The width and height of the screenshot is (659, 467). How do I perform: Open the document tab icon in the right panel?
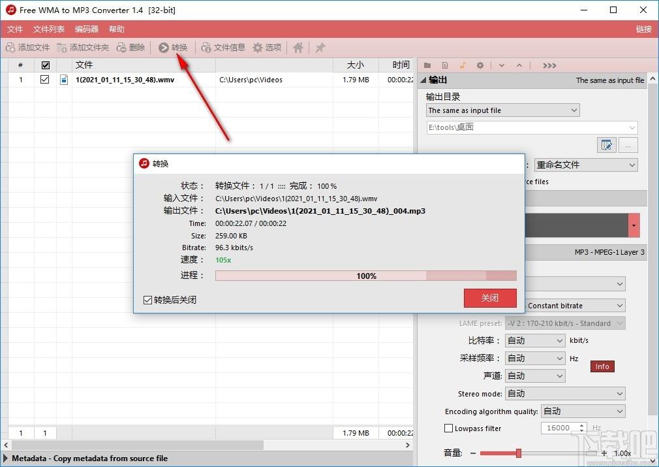[x=445, y=65]
